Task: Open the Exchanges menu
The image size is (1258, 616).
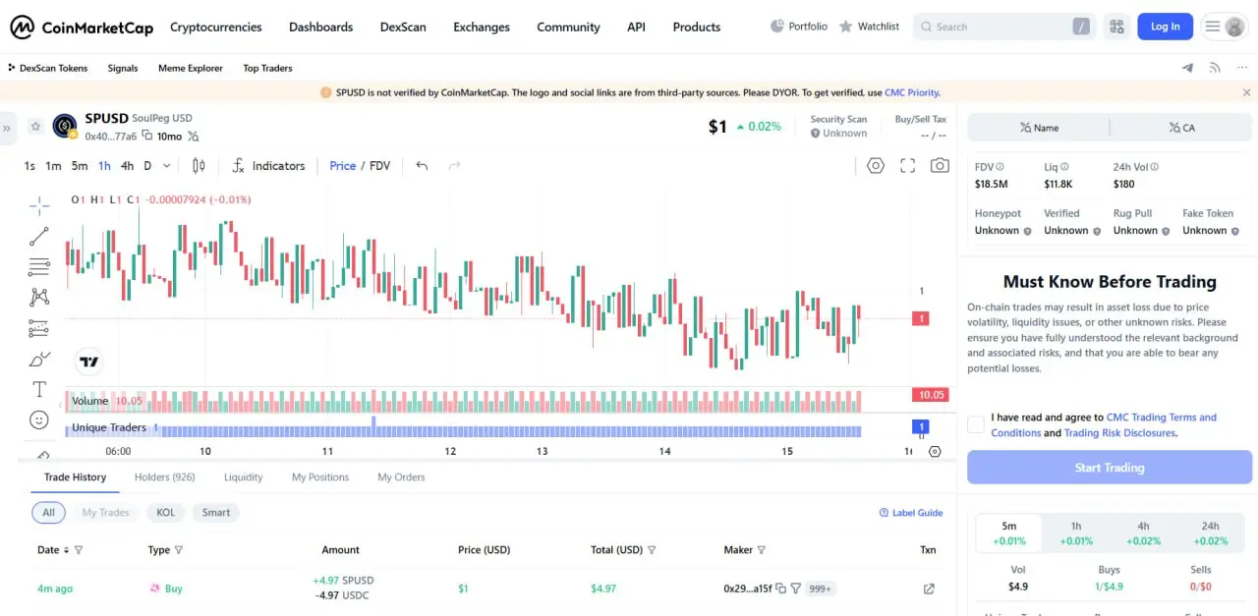Action: (x=482, y=27)
